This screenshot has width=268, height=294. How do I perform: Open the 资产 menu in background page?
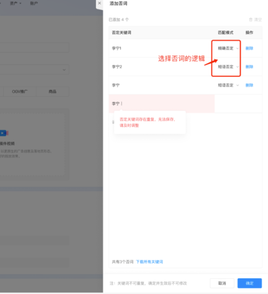pyautogui.click(x=16, y=4)
